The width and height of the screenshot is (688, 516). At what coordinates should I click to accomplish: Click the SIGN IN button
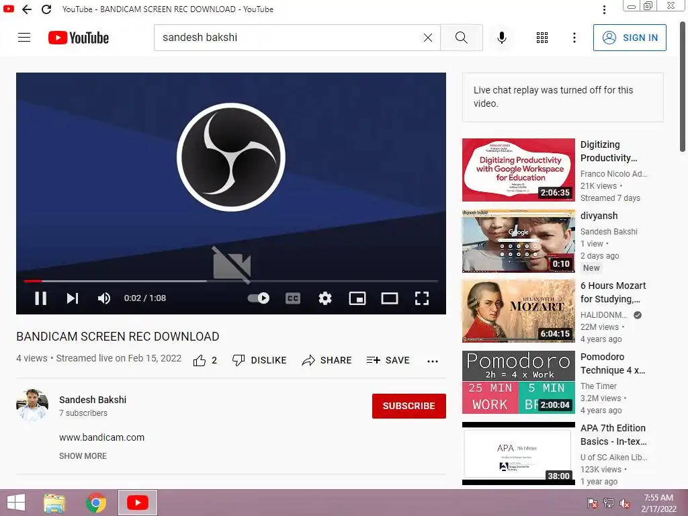pos(630,38)
